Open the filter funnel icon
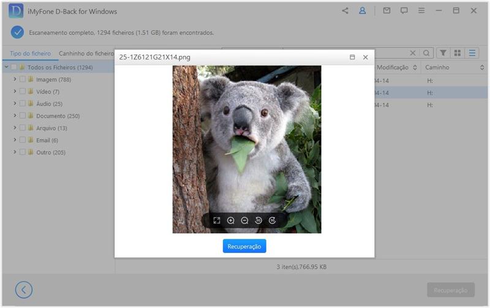This screenshot has width=490, height=308. pos(442,53)
